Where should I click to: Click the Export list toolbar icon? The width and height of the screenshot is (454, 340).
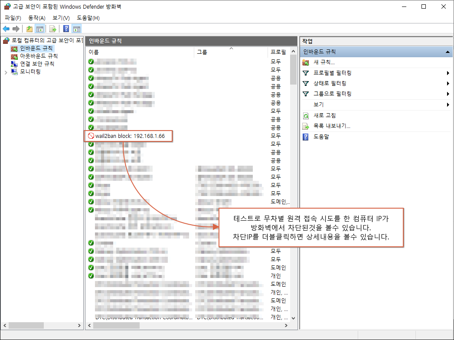point(53,29)
